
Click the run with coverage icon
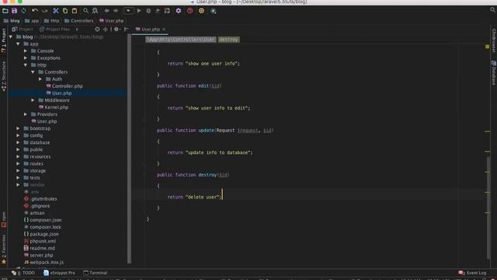(158, 11)
